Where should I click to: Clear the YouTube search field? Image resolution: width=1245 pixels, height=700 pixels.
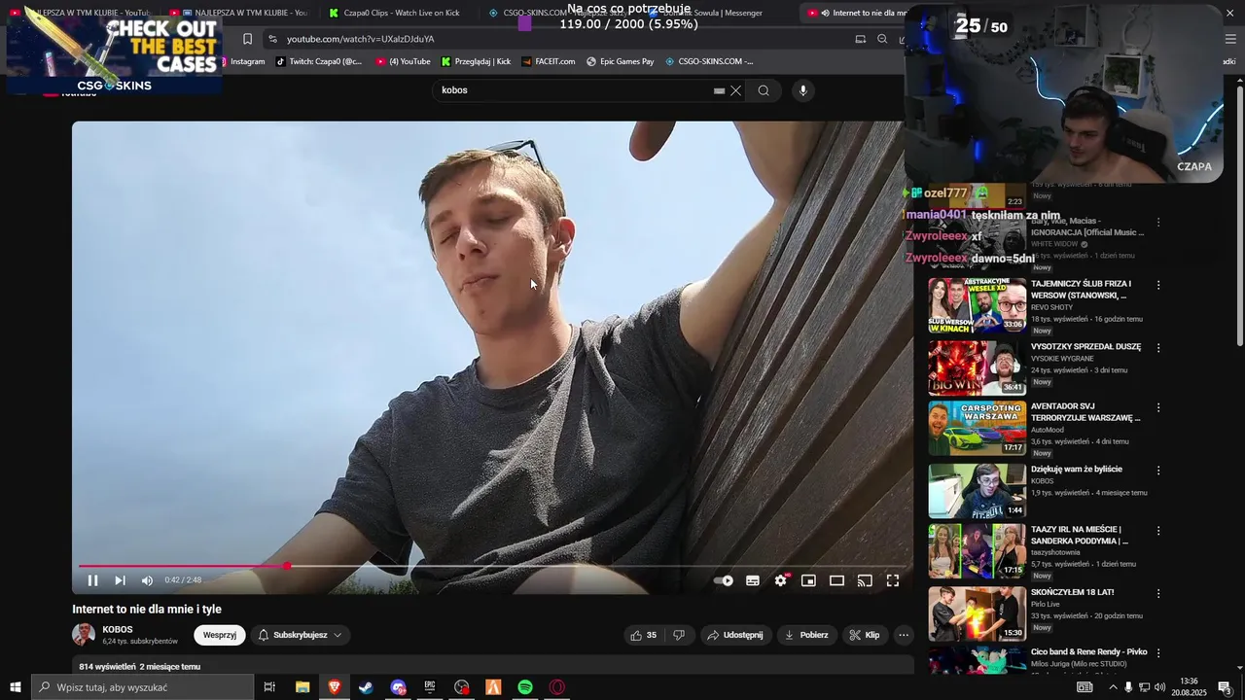[x=736, y=90]
